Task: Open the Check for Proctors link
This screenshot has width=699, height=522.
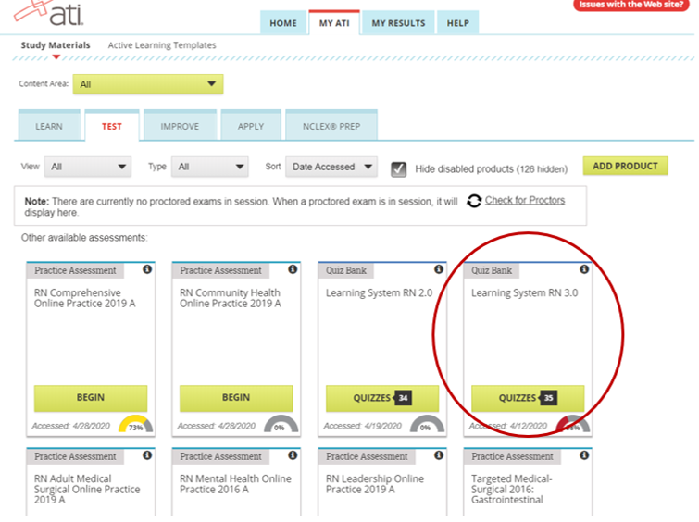Action: pyautogui.click(x=525, y=200)
